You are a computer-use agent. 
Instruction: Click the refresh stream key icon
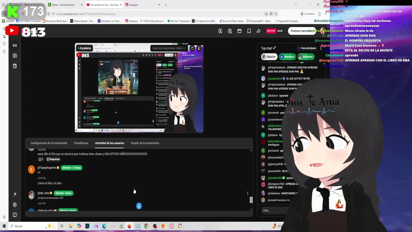192,48
